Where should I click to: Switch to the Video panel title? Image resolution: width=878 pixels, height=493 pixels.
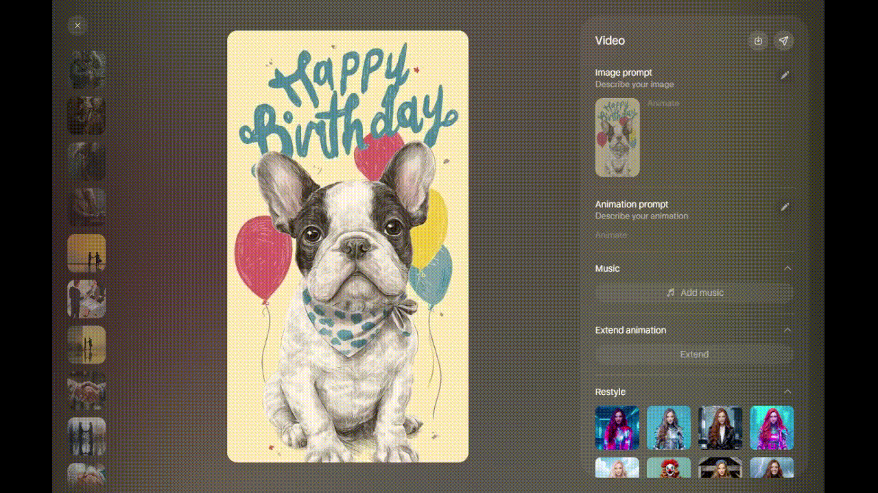pos(610,40)
